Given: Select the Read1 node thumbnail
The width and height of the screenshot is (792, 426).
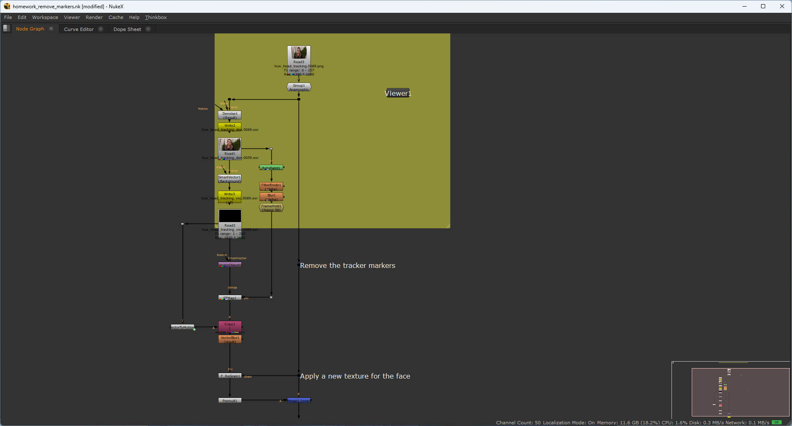Looking at the screenshot, I should (229, 145).
